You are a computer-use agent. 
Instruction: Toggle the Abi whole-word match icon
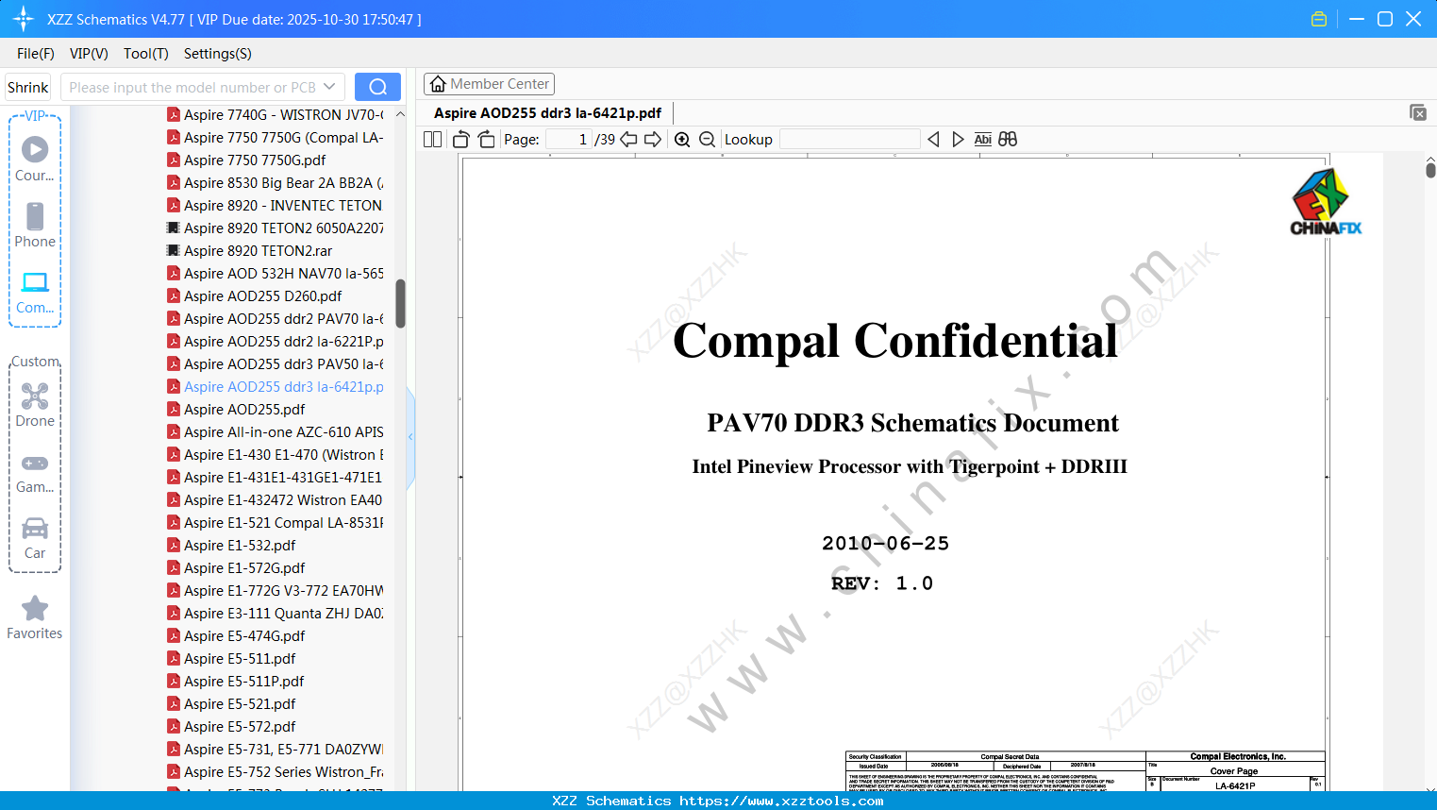tap(982, 140)
